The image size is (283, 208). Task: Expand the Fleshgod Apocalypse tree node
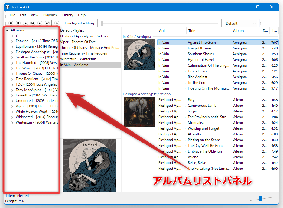(12, 52)
